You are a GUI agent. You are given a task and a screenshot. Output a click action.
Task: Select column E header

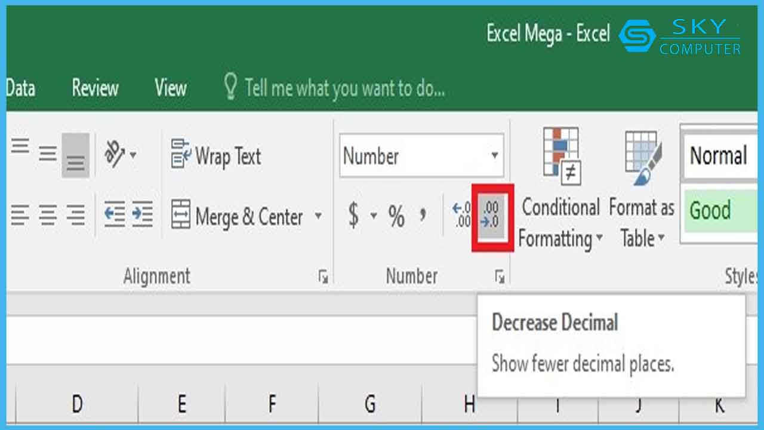[x=181, y=404]
